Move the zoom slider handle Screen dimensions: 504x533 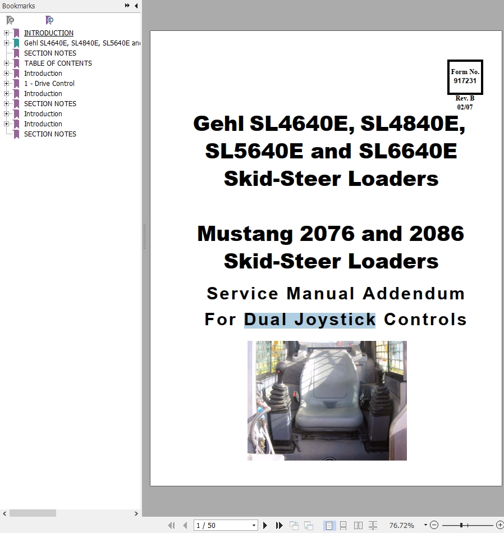461,525
